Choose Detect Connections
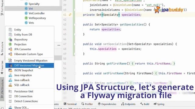The height and width of the screenshot is (109, 195). tap(30, 101)
